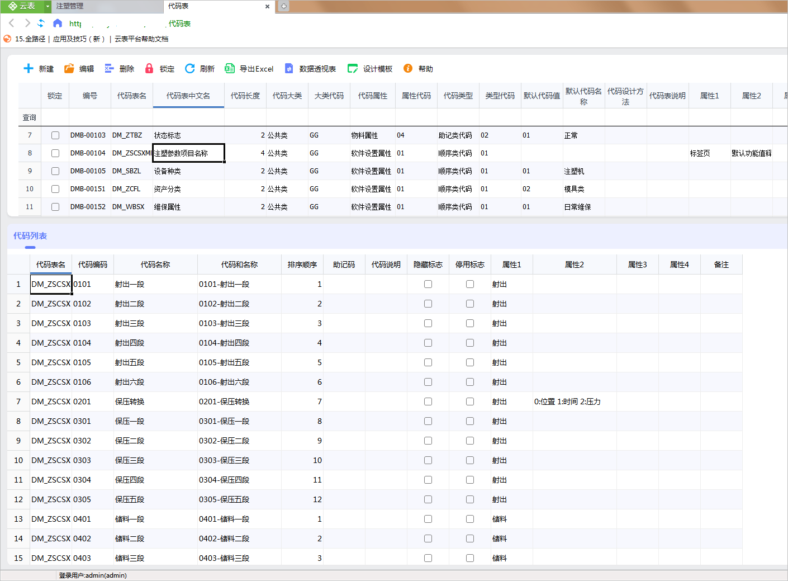788x581 pixels.
Task: Click the orange 帮助 info icon
Action: tap(408, 68)
